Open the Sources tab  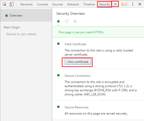tap(58, 4)
